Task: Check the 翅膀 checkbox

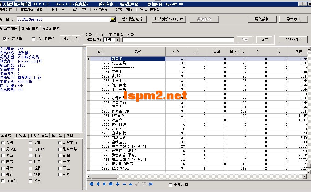Action: [30, 174]
